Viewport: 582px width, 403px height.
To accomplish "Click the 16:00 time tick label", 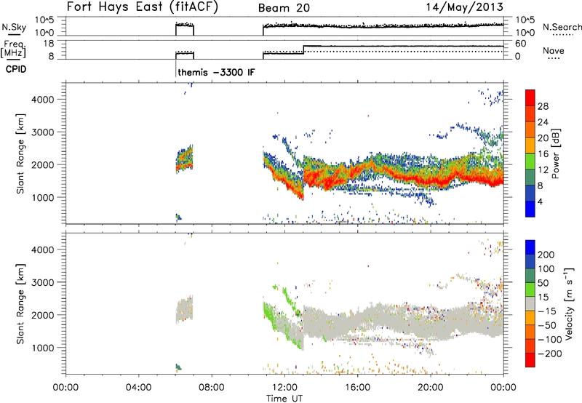I will pyautogui.click(x=357, y=388).
